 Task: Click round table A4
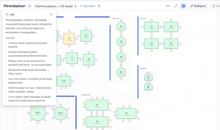point(121,73)
